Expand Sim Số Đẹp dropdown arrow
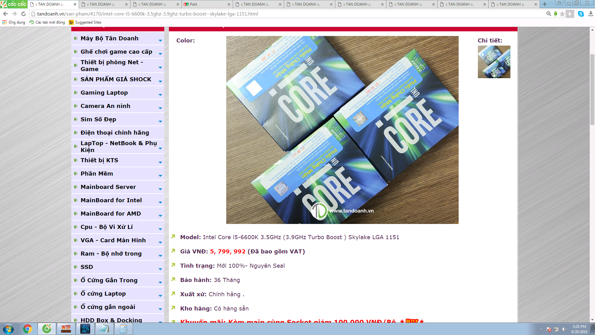Image resolution: width=595 pixels, height=335 pixels. pos(160,122)
